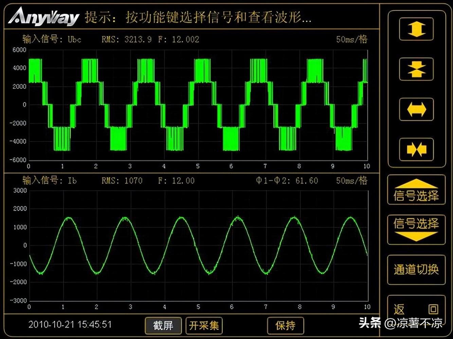This screenshot has width=453, height=339.
Task: Click the Ib current waveform plot
Action: coord(199,245)
